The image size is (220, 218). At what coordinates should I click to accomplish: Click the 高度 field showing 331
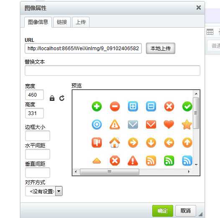pyautogui.click(x=34, y=113)
